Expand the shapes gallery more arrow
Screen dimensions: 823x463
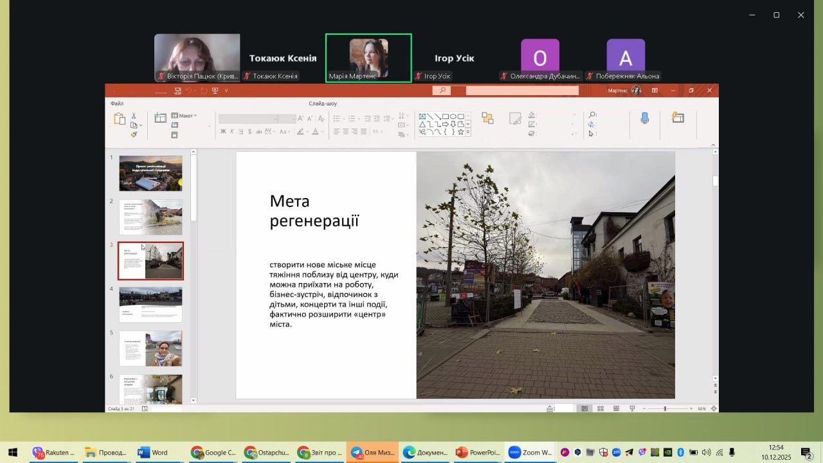(x=468, y=132)
